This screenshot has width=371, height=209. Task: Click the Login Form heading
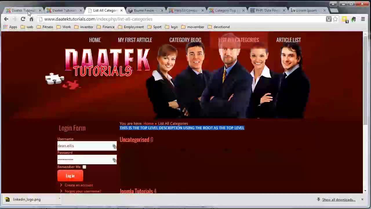(72, 128)
